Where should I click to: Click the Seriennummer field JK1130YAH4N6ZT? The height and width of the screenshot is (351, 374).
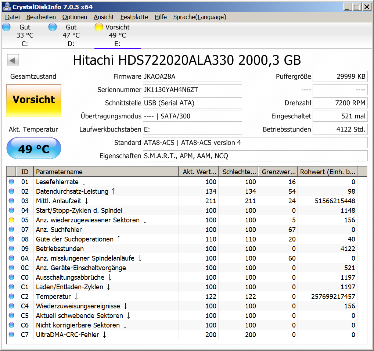coord(192,90)
